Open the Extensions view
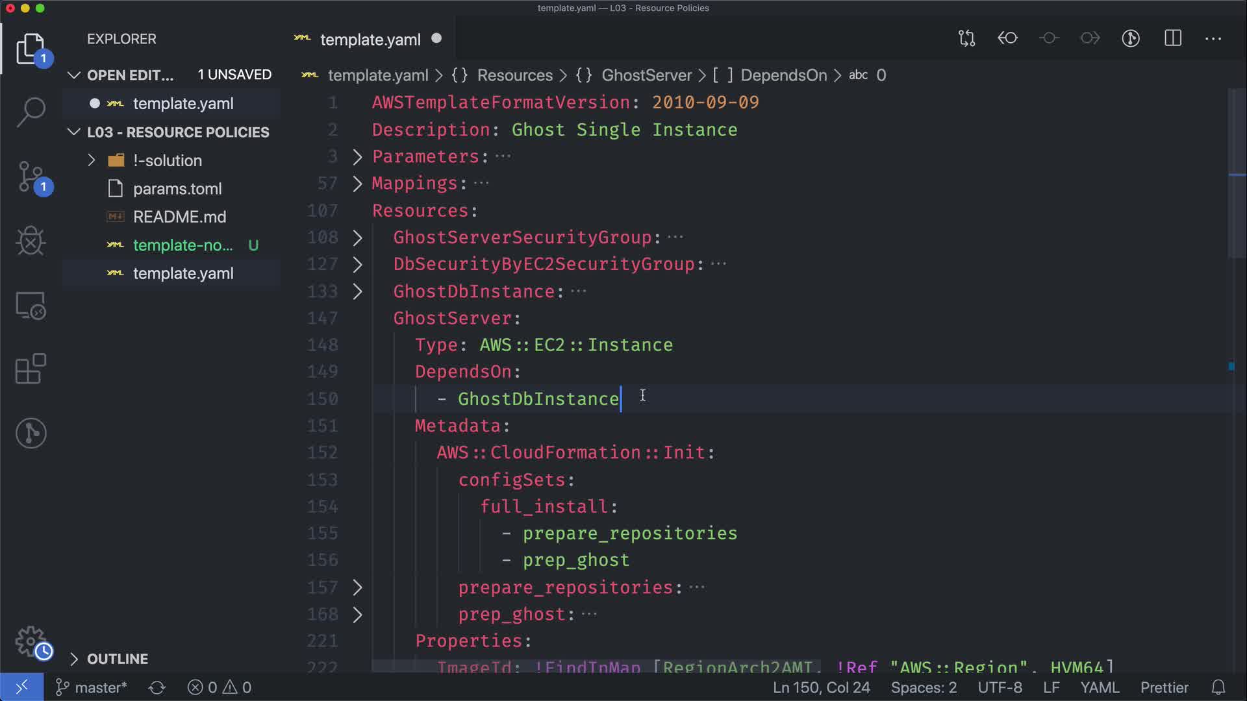Viewport: 1247px width, 701px height. tap(31, 369)
